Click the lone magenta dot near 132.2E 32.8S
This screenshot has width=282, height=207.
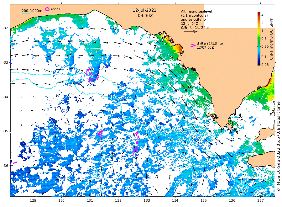125,57
